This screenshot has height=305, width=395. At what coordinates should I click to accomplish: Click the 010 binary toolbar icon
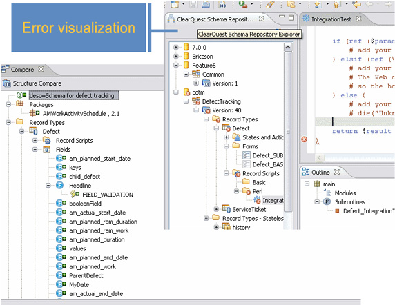click(x=222, y=4)
